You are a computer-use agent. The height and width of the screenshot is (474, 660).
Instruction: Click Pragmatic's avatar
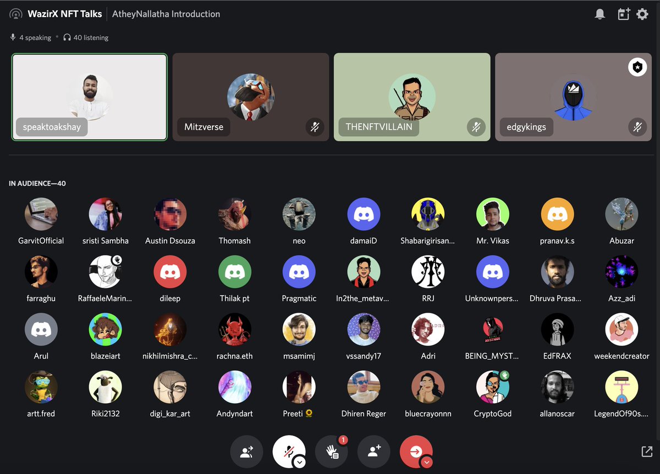(299, 272)
